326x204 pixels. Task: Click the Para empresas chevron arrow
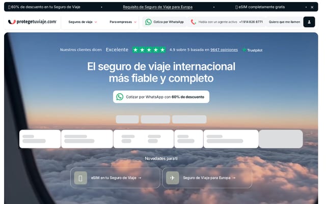(135, 22)
